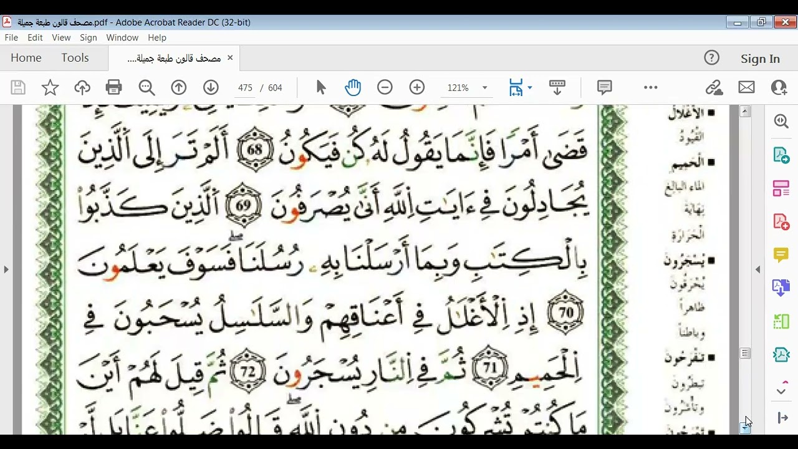
Task: Zoom out with the minus icon
Action: click(x=385, y=87)
